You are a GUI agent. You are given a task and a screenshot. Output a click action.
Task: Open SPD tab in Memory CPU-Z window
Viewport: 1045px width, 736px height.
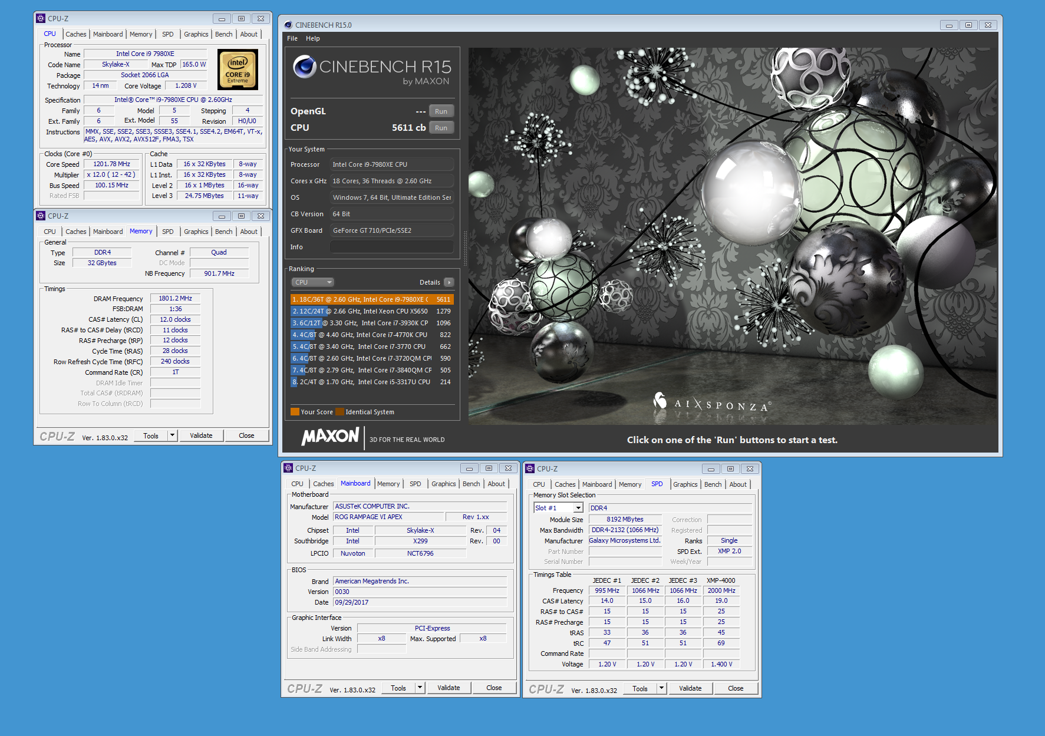click(x=168, y=232)
